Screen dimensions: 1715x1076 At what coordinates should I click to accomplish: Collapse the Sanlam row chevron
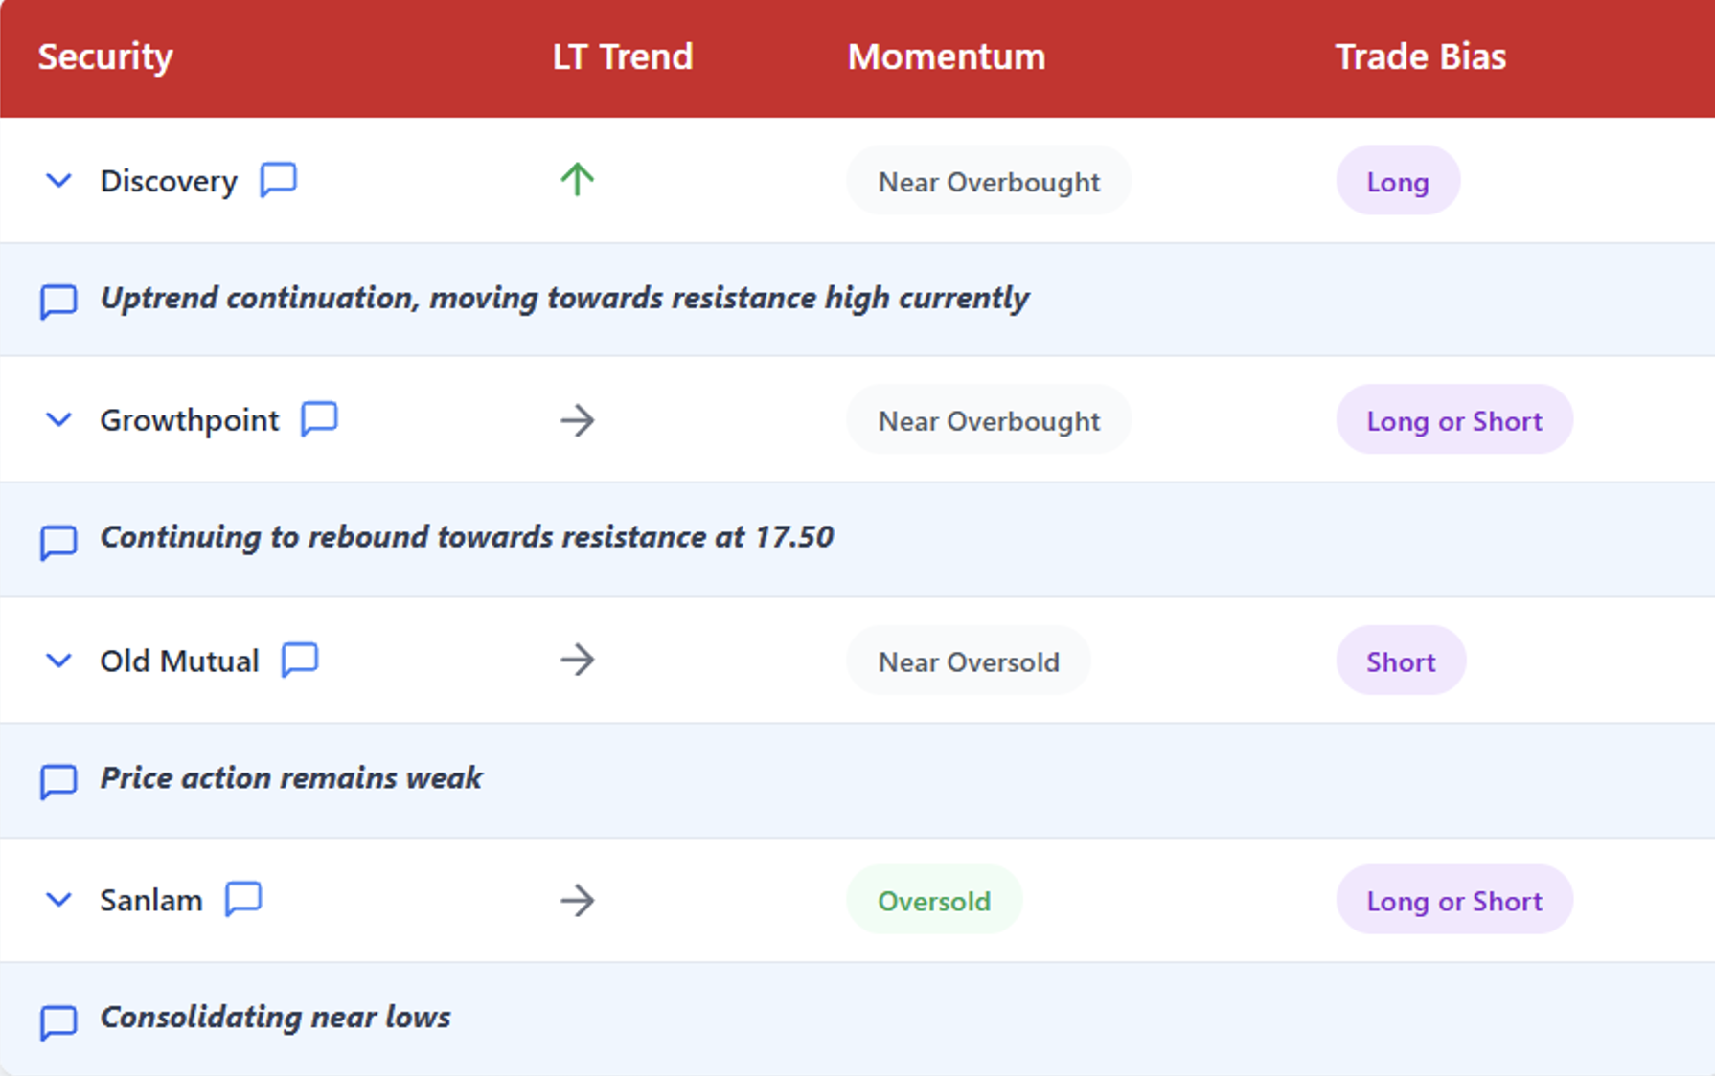click(x=59, y=900)
